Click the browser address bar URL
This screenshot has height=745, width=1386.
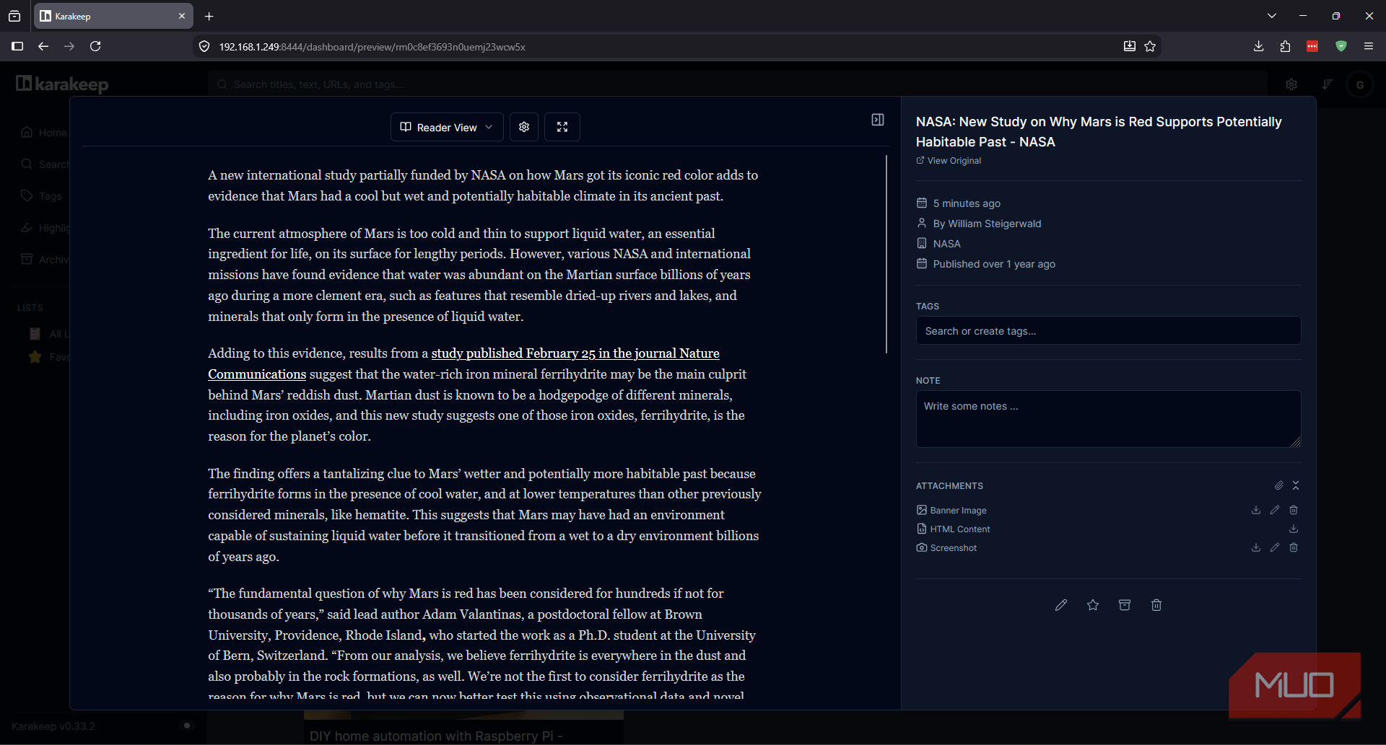(x=372, y=47)
